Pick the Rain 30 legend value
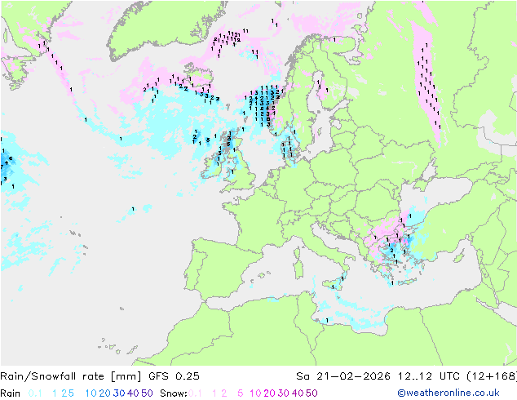 (x=119, y=393)
